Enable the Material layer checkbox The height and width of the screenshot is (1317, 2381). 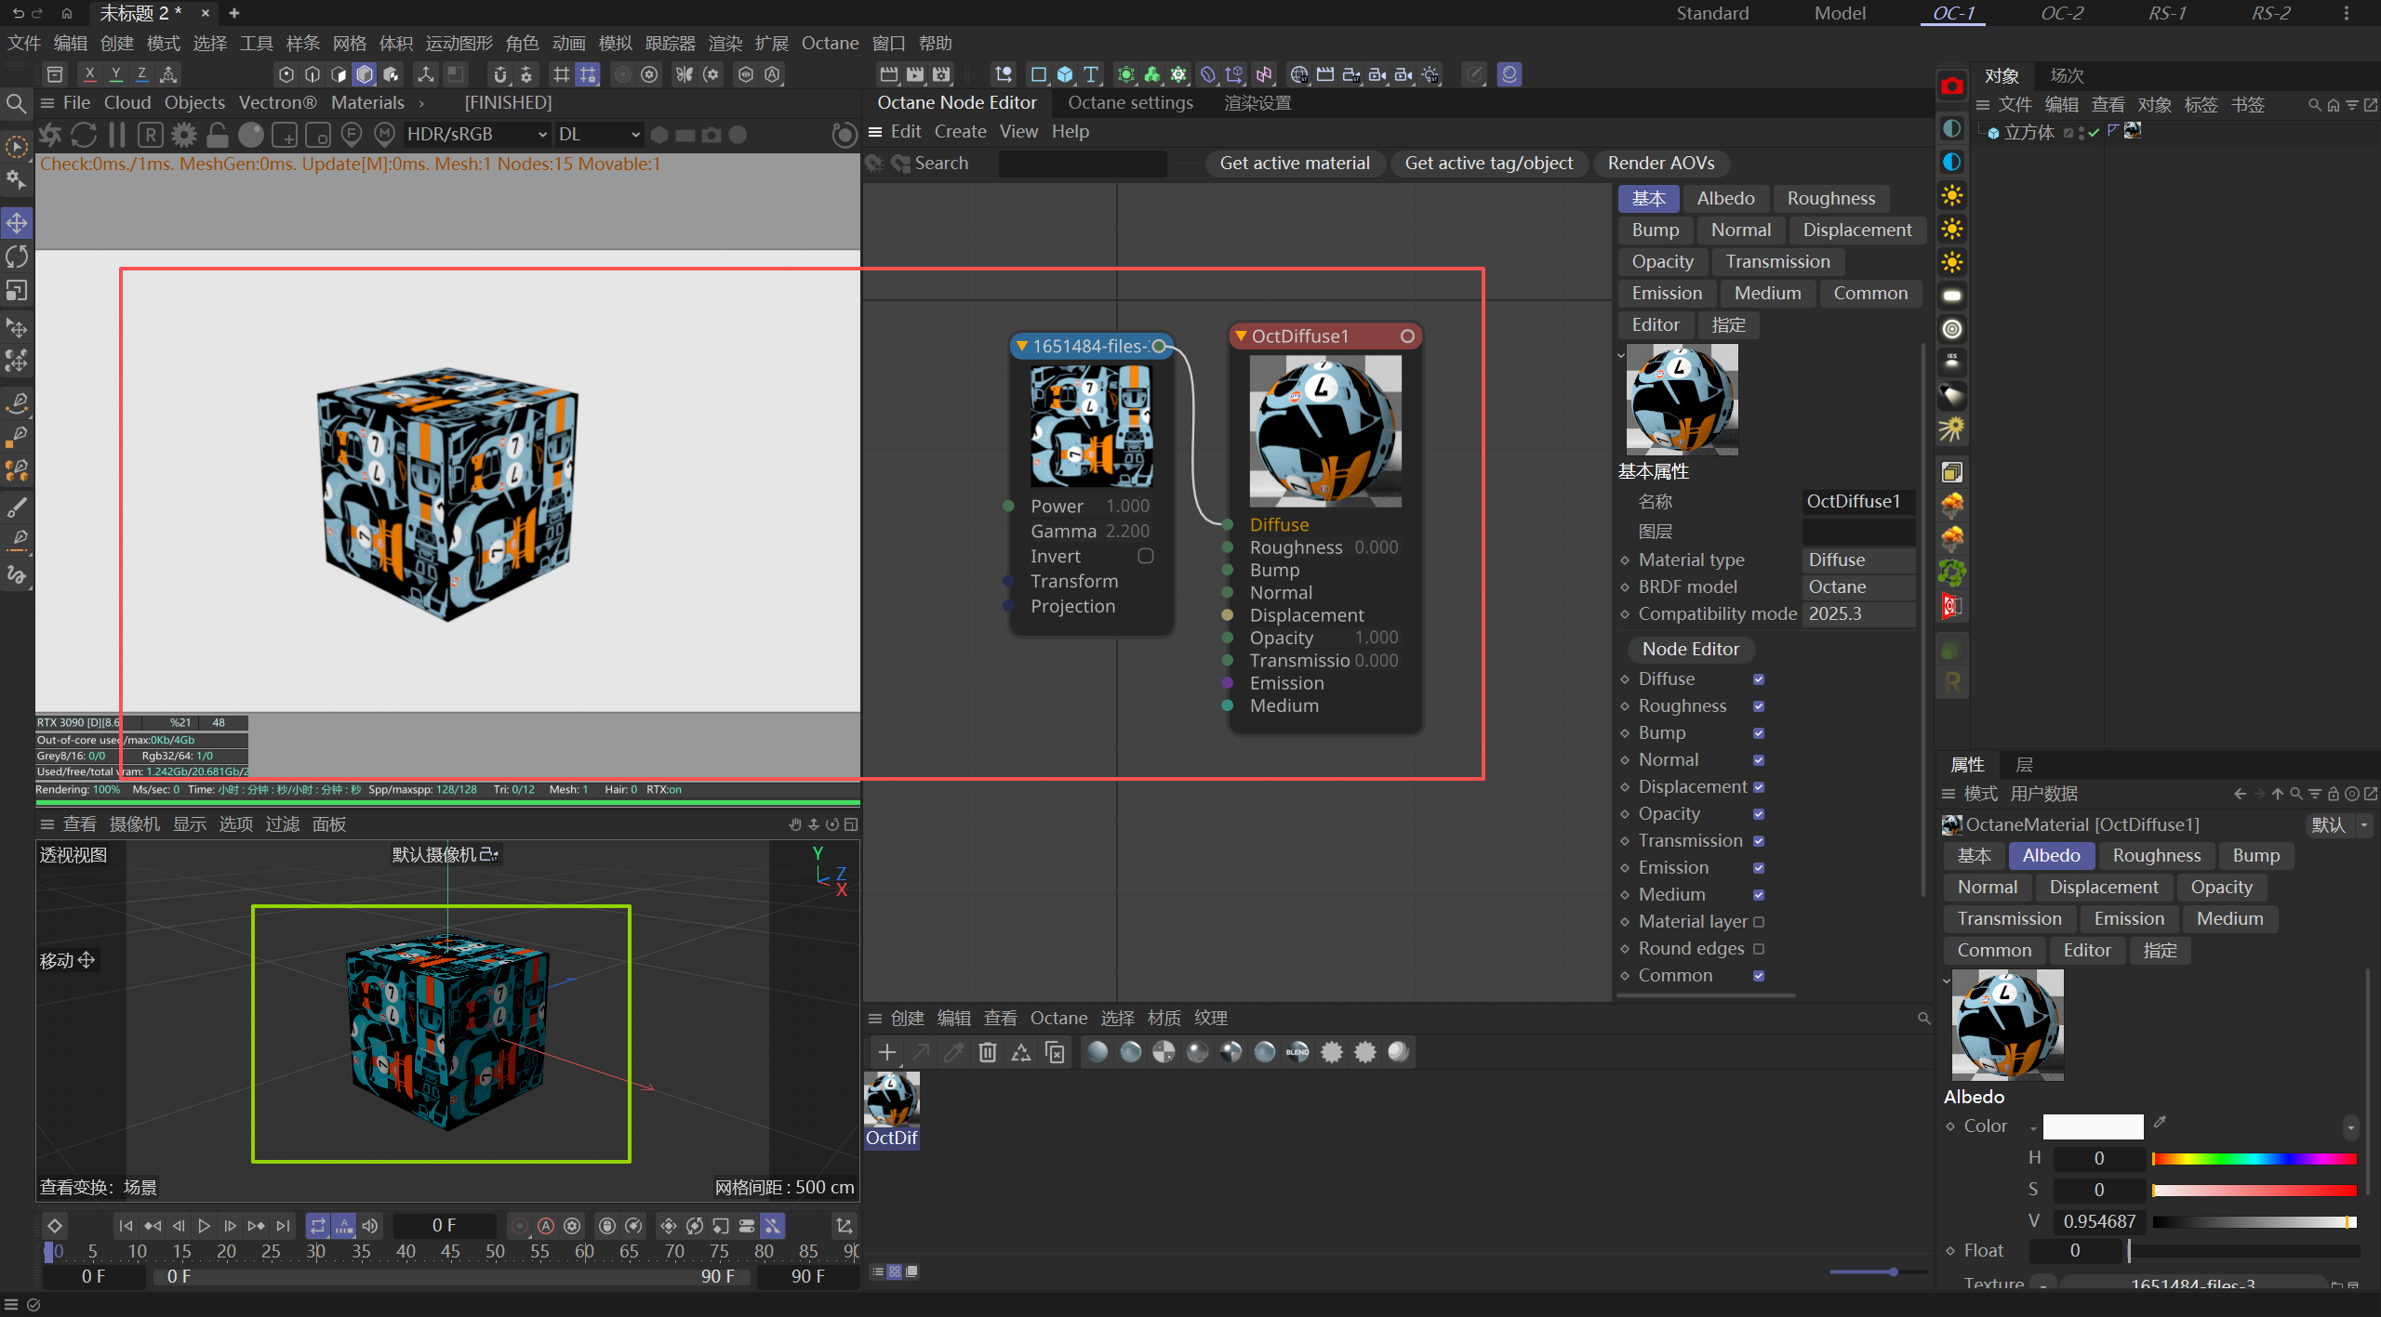point(1758,921)
